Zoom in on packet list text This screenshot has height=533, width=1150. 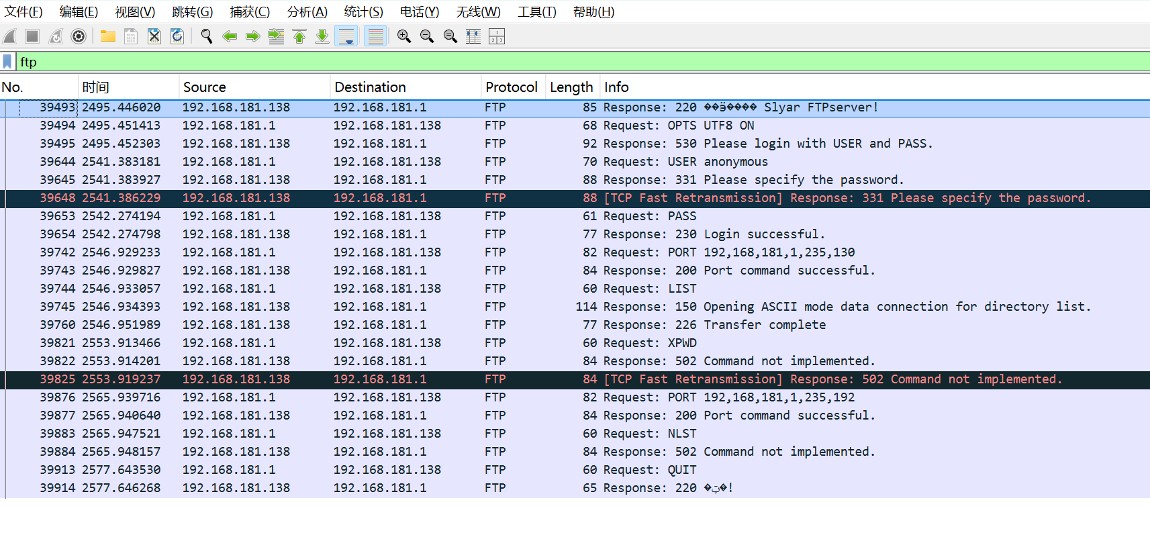403,36
